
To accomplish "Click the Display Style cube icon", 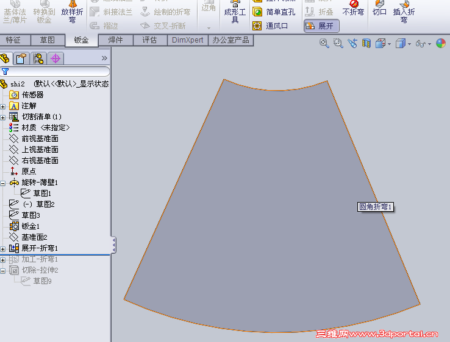I will click(x=401, y=44).
